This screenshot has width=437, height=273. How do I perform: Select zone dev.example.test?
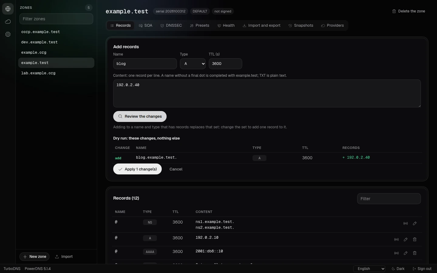[56, 42]
